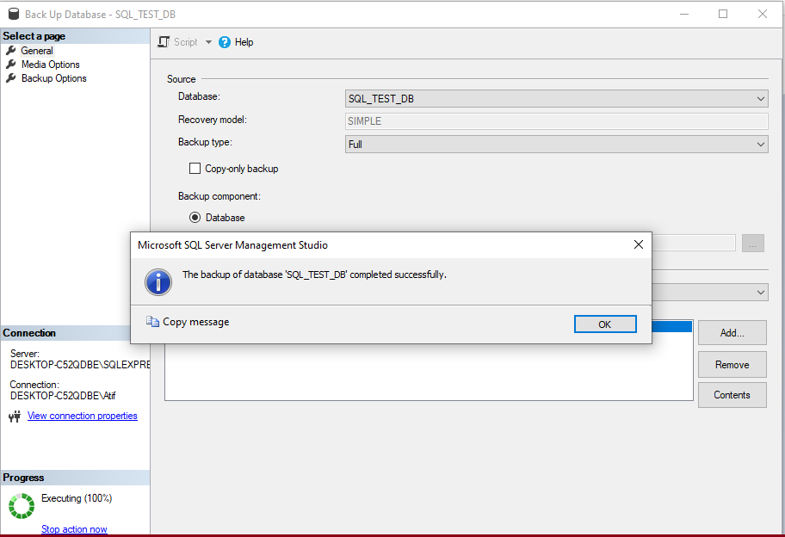Click the information icon in the message box
The width and height of the screenshot is (785, 537).
pos(158,282)
